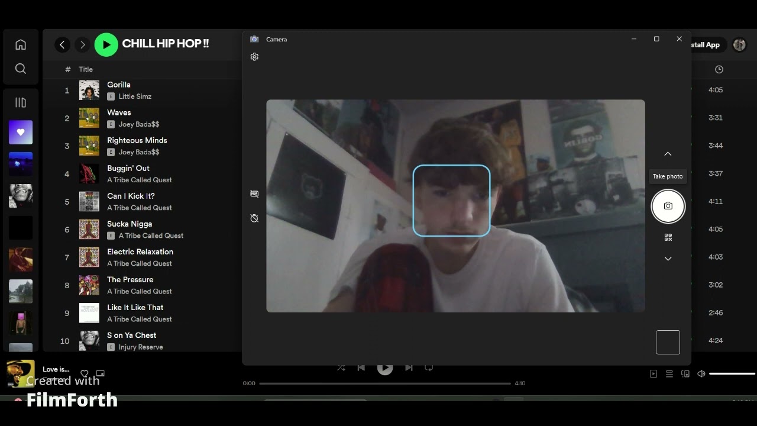Screen dimensions: 757x426
Task: Click the Love is... song title in player
Action: point(56,369)
